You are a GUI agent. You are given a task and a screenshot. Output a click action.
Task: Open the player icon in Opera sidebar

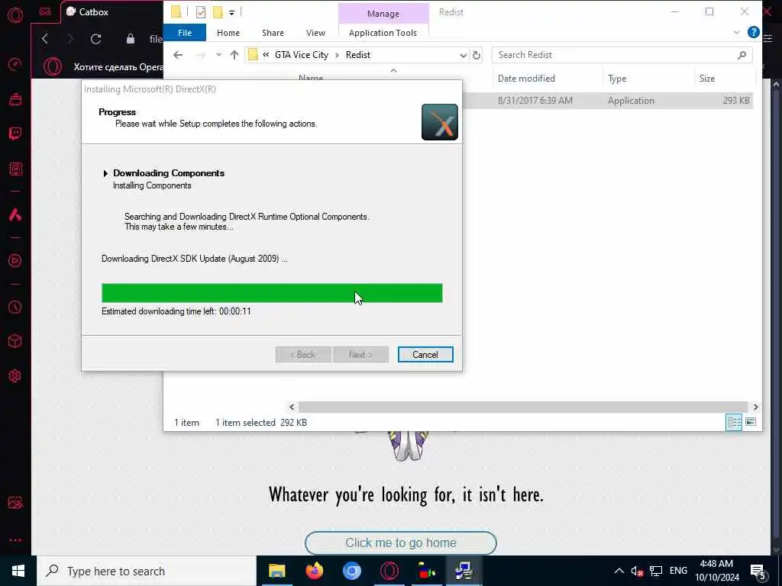[x=15, y=261]
